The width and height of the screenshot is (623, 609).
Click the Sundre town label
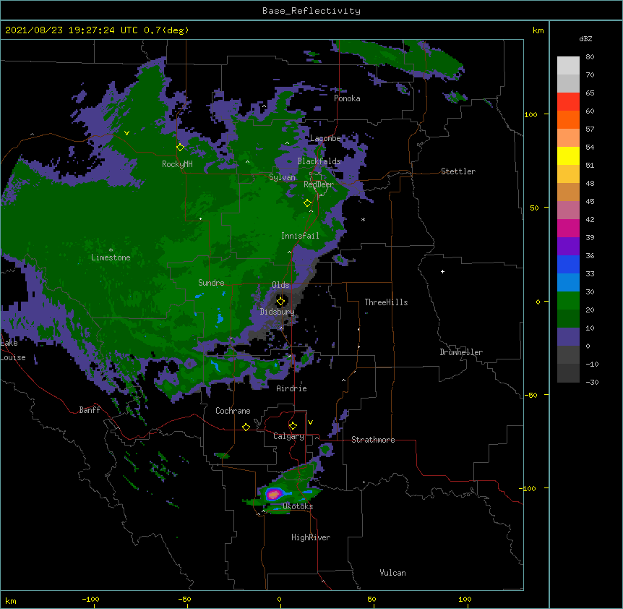point(211,283)
